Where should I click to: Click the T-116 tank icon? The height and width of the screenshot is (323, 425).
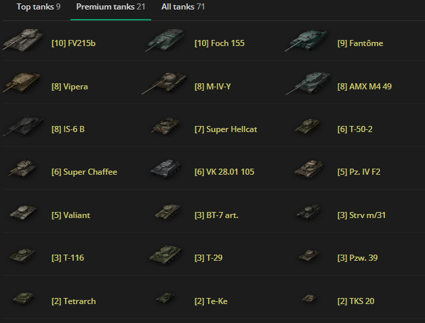pos(23,255)
